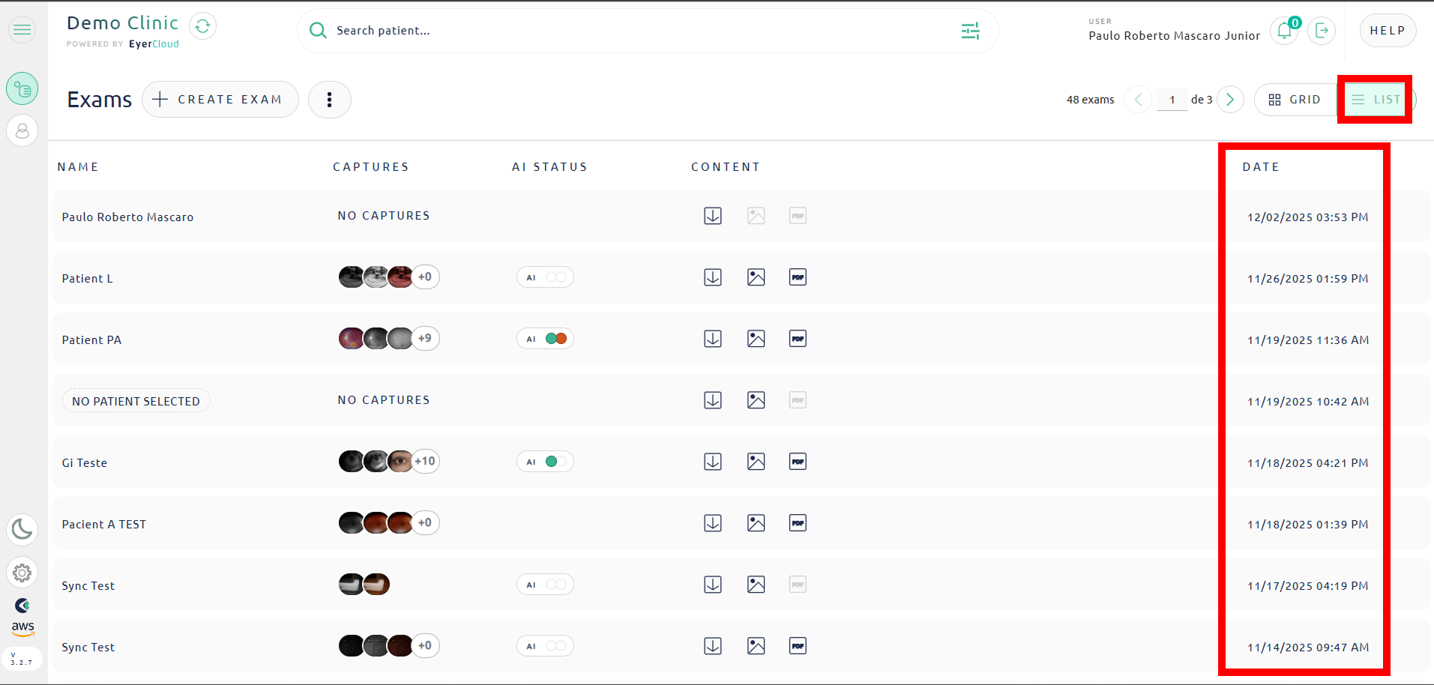Viewport: 1434px width, 685px height.
Task: Toggle dark mode moon icon
Action: (22, 530)
